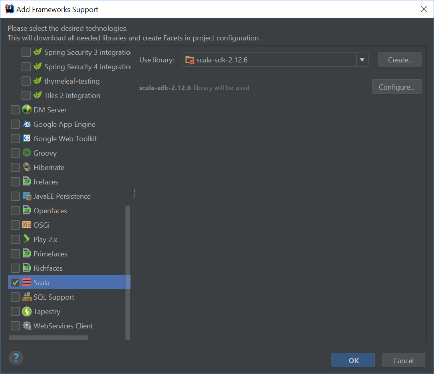Close the Add Frameworks Support dialog
The width and height of the screenshot is (434, 374).
coord(424,9)
